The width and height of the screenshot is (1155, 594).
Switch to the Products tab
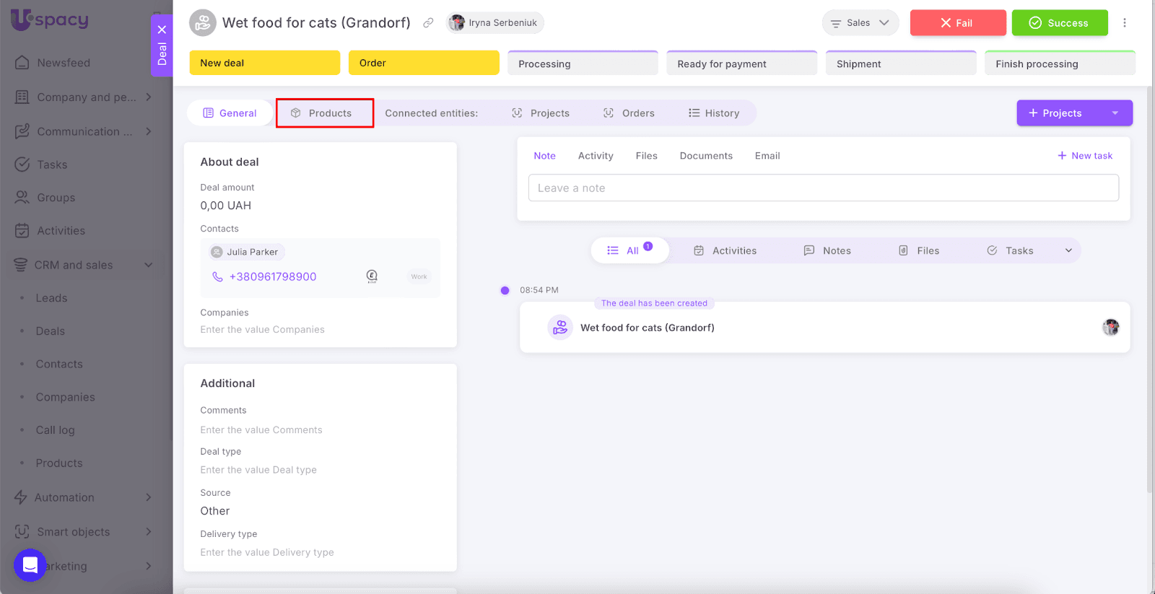point(324,113)
